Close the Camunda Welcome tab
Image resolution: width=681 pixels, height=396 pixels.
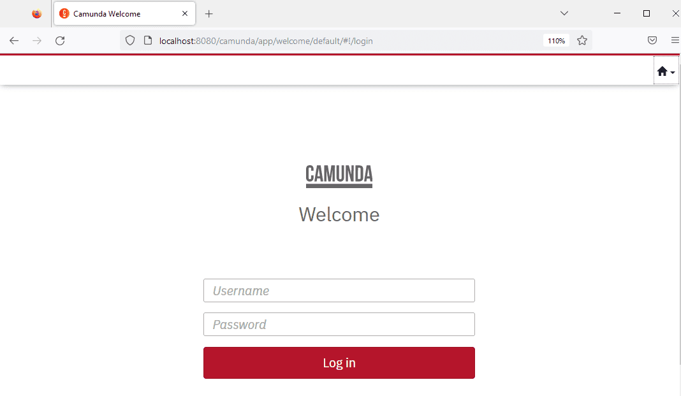[184, 13]
